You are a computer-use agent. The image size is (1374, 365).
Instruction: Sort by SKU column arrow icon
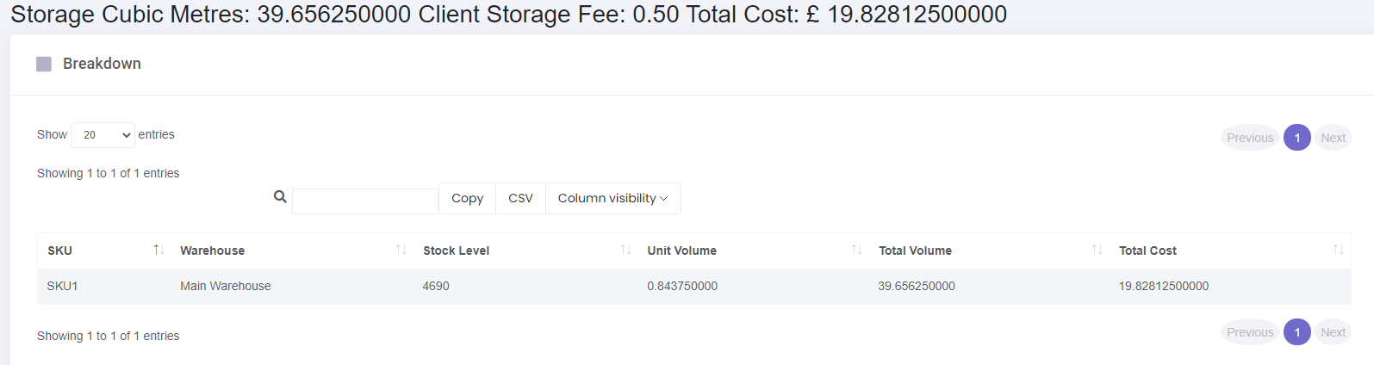point(159,250)
